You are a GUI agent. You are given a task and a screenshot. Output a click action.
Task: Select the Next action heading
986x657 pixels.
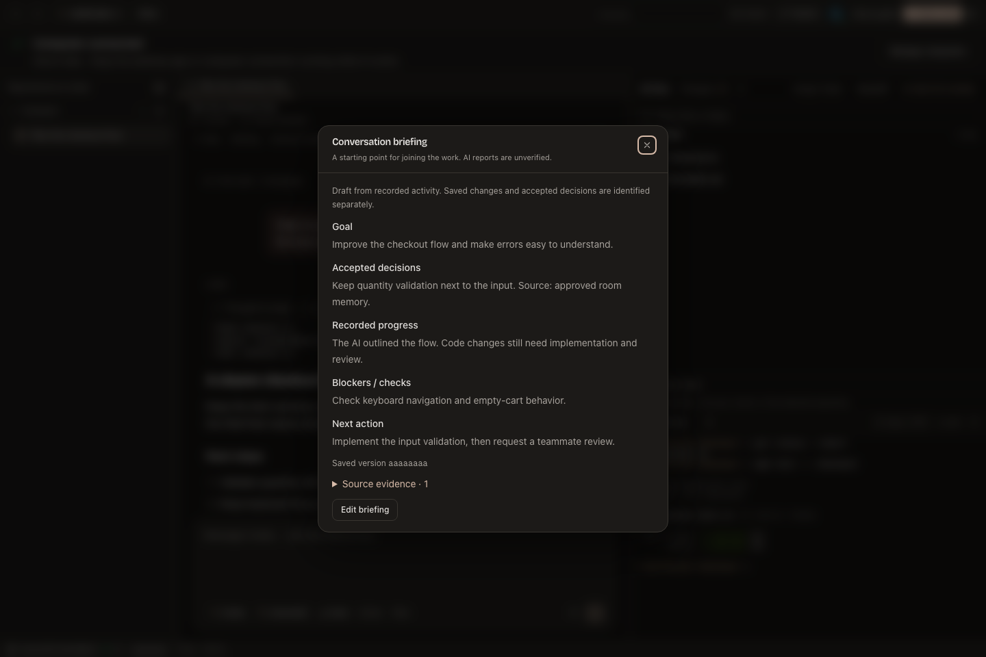(358, 424)
